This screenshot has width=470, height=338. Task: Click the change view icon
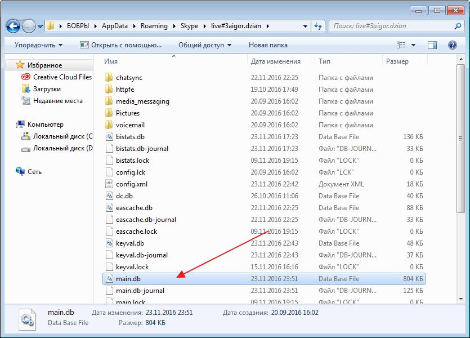(401, 45)
